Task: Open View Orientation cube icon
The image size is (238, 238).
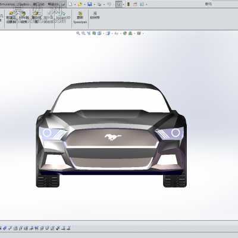Action: point(99,33)
